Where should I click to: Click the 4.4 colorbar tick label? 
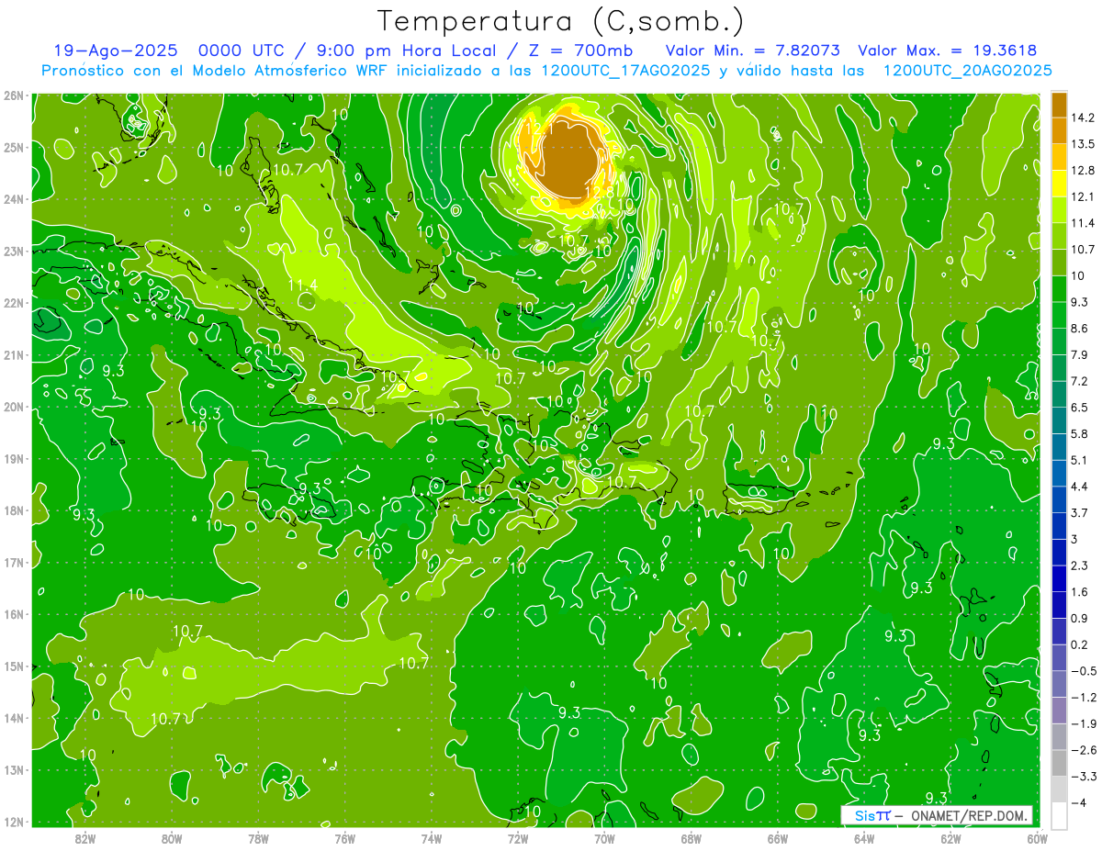pyautogui.click(x=1079, y=487)
